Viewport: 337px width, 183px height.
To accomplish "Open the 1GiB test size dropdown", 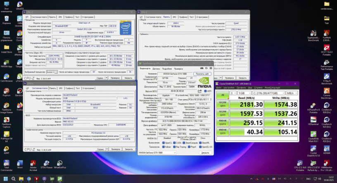I will coord(244,93).
